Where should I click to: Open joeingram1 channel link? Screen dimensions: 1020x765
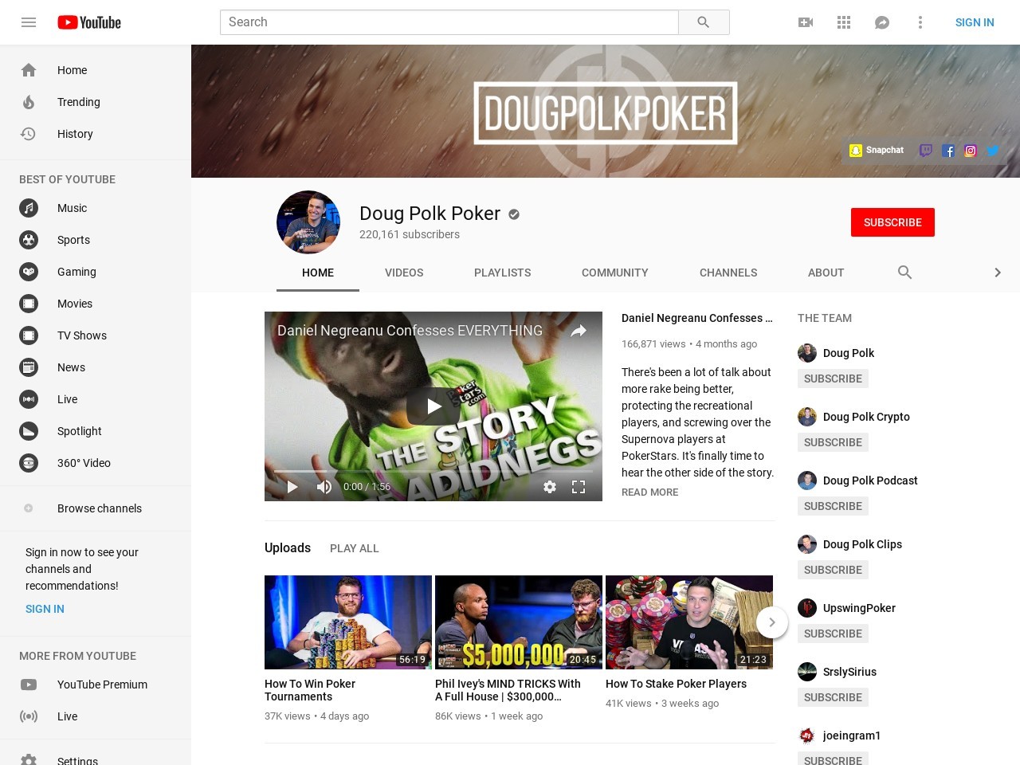click(851, 736)
